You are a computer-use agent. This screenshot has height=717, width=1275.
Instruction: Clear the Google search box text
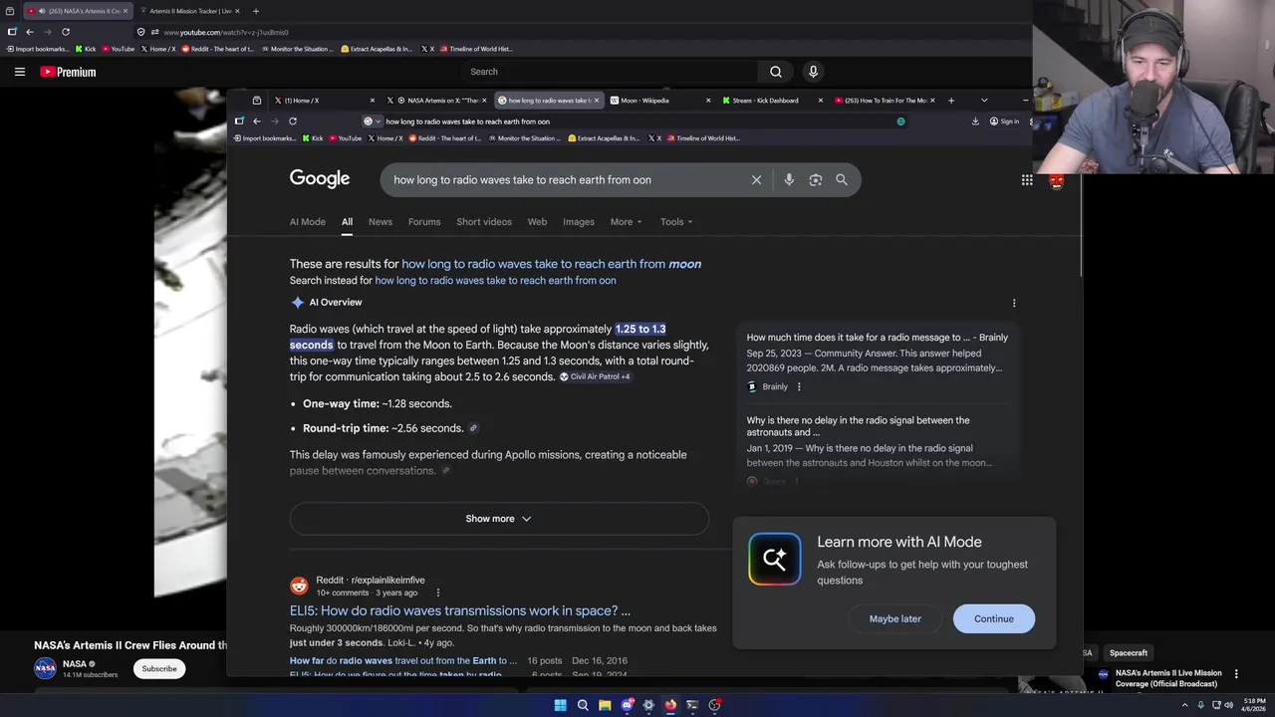[x=756, y=180]
